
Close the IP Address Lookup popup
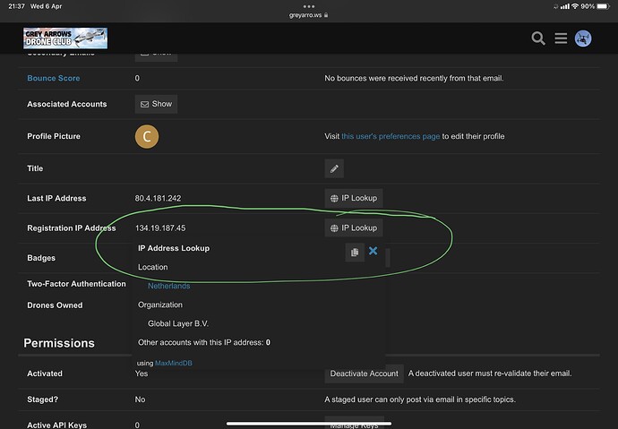pyautogui.click(x=373, y=251)
